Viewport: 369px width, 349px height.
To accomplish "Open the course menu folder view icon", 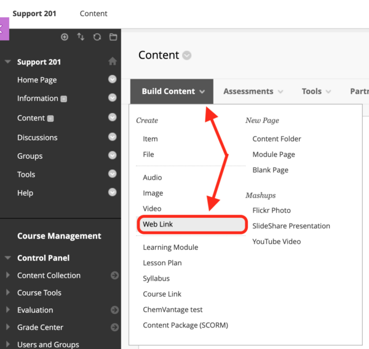I will point(113,37).
